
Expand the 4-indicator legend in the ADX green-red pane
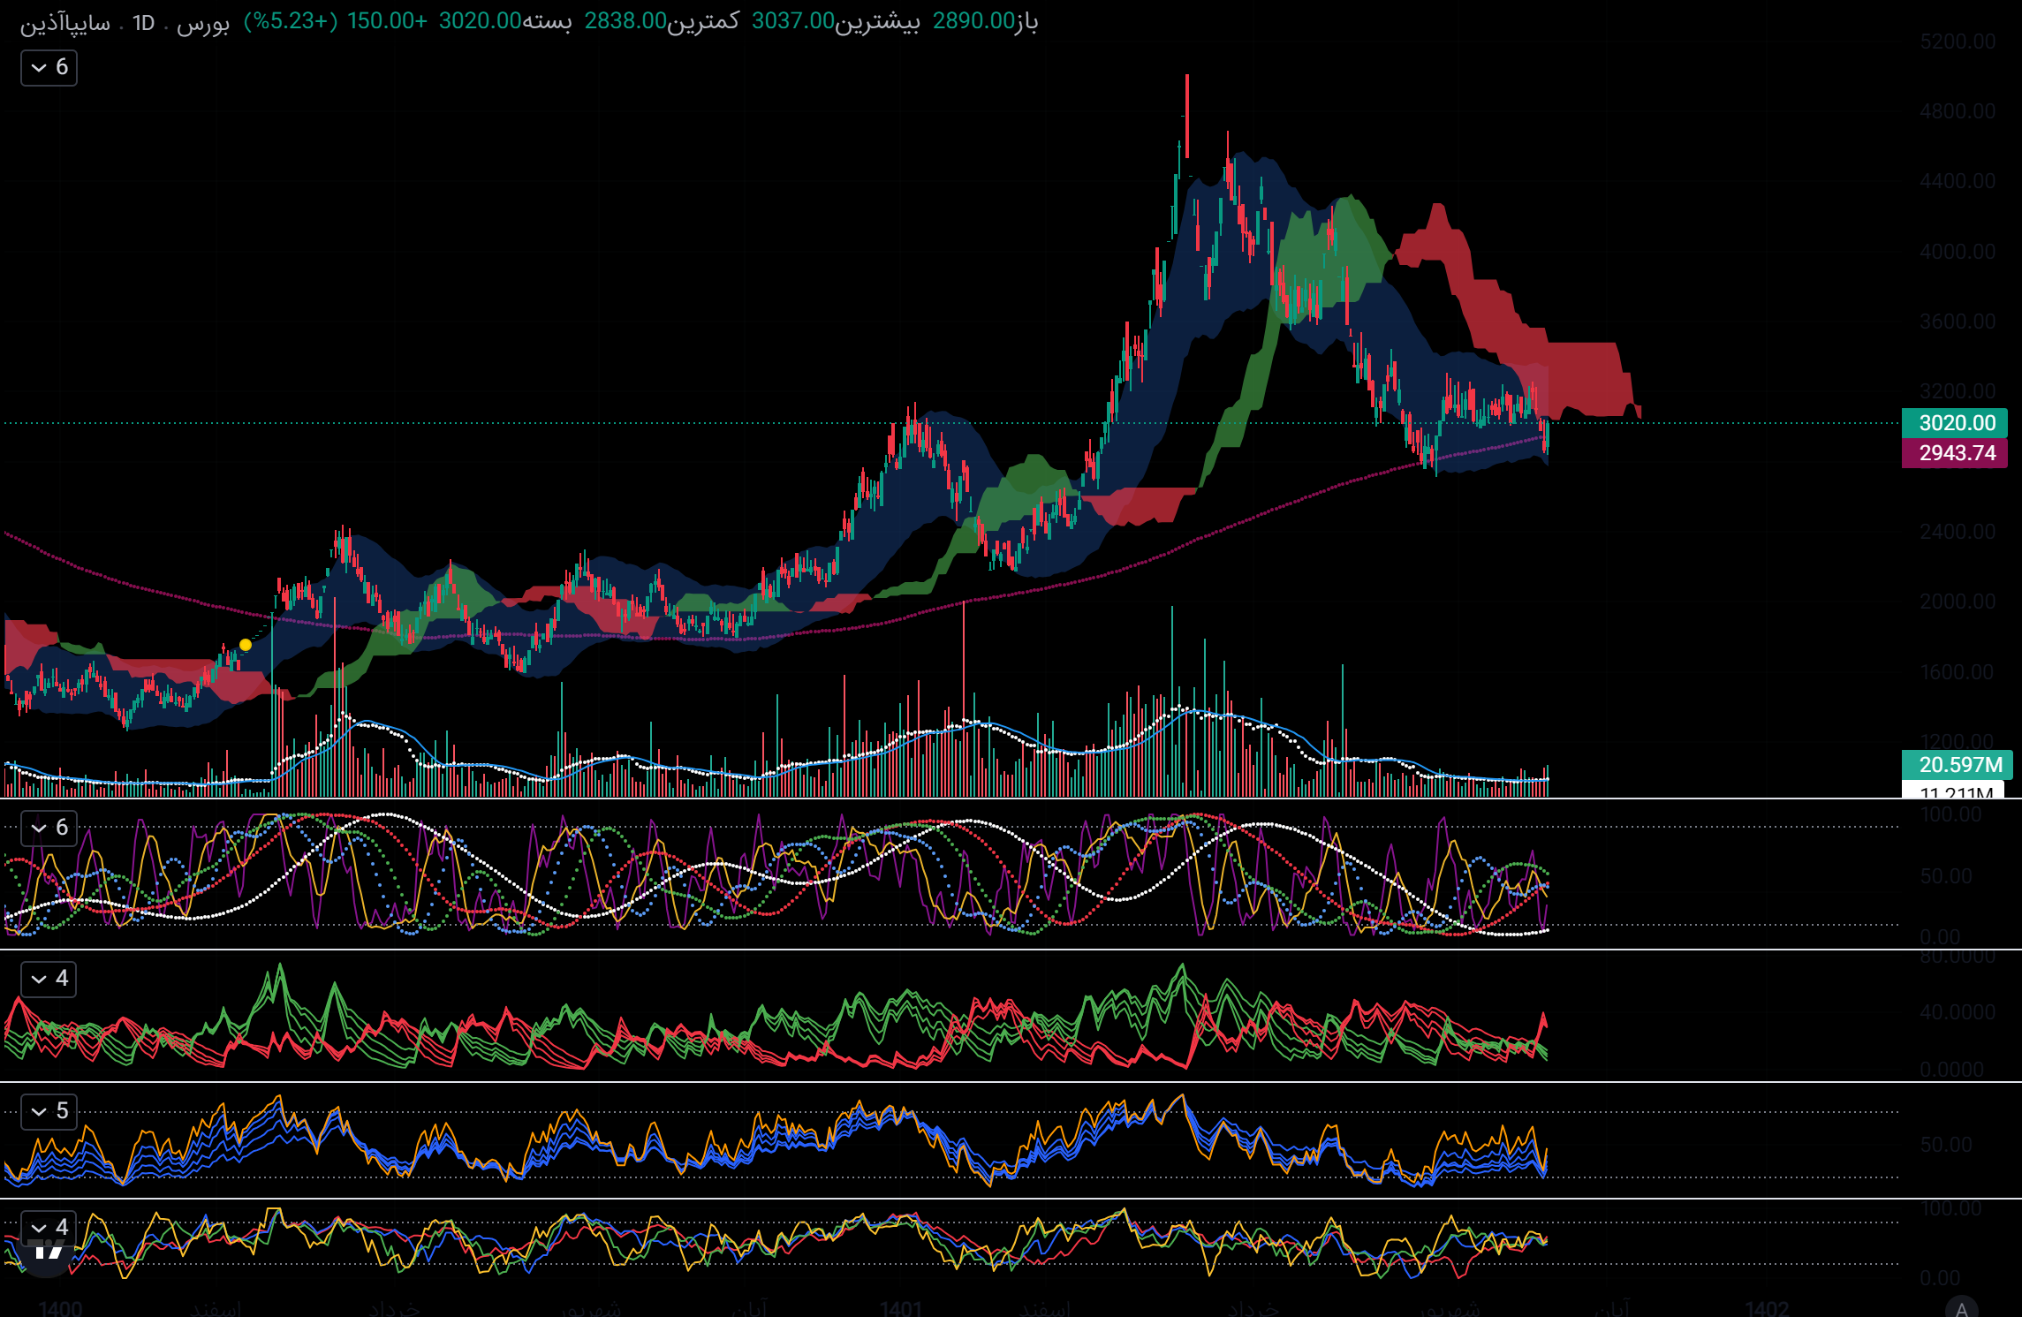click(x=49, y=979)
